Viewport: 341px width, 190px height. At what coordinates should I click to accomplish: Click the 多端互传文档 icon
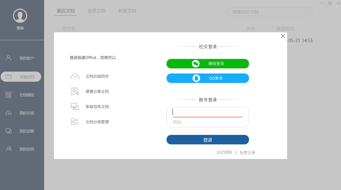[75, 106]
